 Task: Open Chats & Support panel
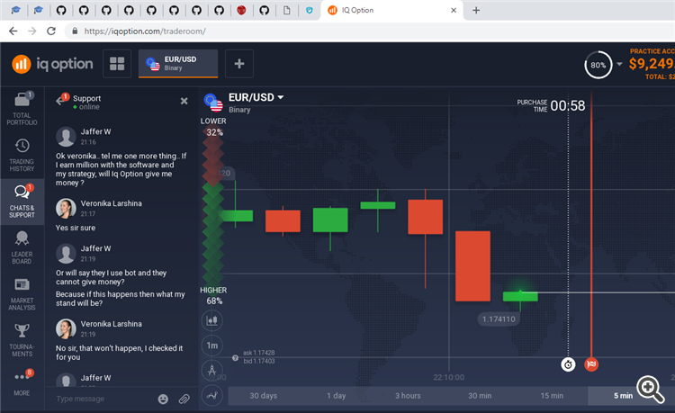22,202
